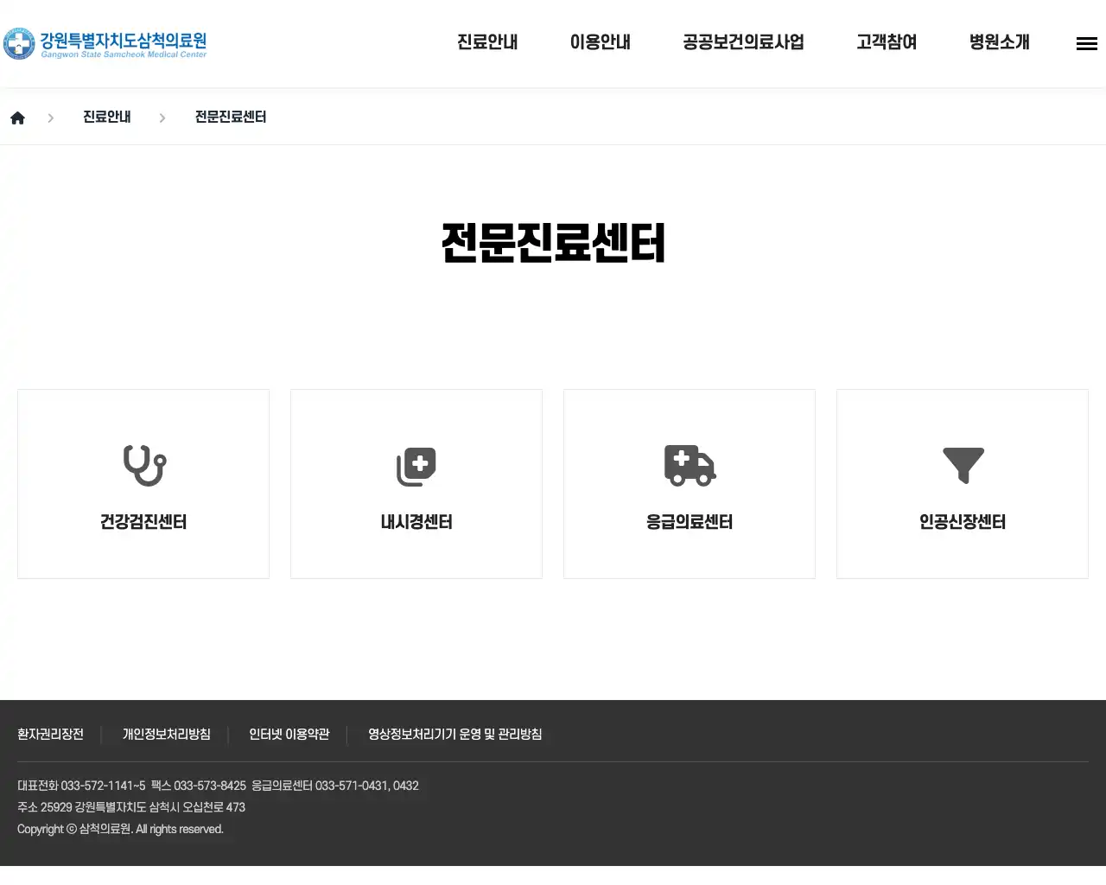
Task: Click 전문진료센터 in the breadcrumb
Action: [231, 117]
